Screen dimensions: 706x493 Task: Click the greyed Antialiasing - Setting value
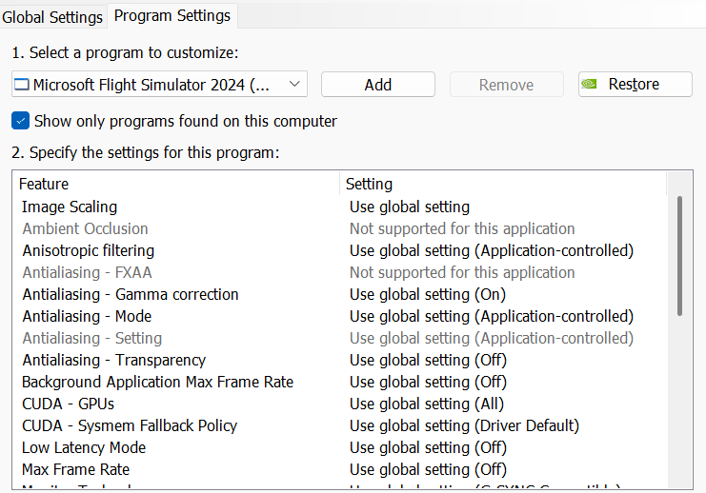pos(492,338)
